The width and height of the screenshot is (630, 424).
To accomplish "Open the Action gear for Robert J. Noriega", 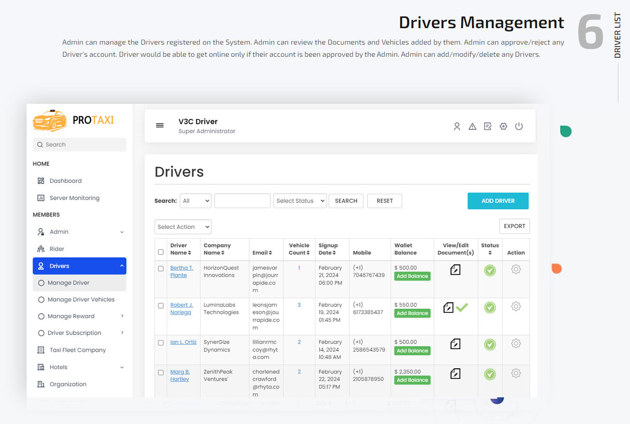I will click(x=516, y=307).
